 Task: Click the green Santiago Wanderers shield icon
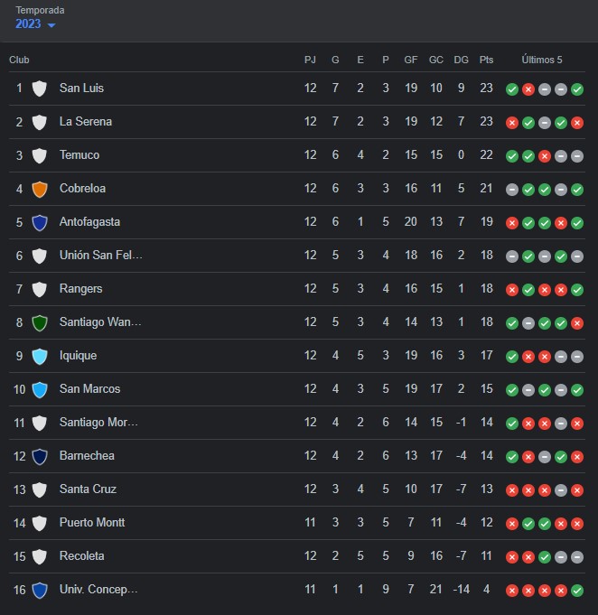(x=40, y=322)
